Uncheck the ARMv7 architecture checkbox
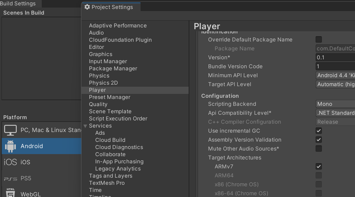The width and height of the screenshot is (355, 197). pyautogui.click(x=319, y=167)
